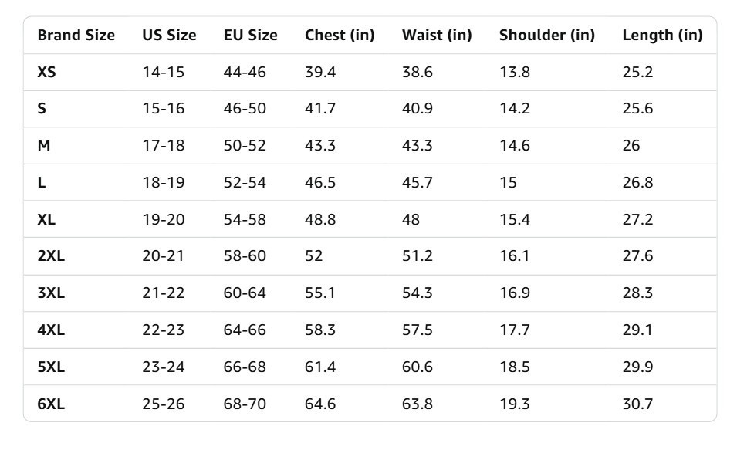
Task: Click the Length (in) column header
Action: (663, 35)
